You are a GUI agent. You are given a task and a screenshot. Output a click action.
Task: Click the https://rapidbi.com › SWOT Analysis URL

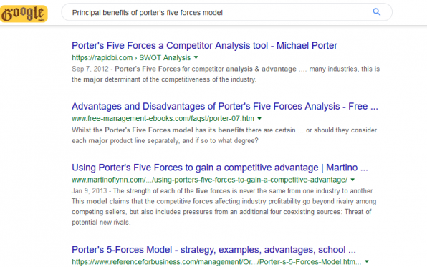131,58
